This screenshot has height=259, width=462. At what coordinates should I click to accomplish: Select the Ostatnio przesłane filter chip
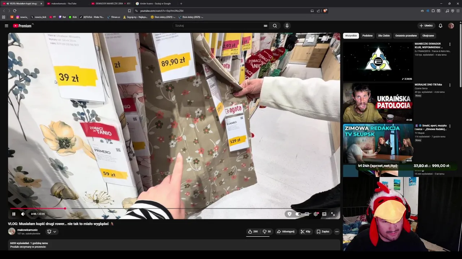pos(406,36)
